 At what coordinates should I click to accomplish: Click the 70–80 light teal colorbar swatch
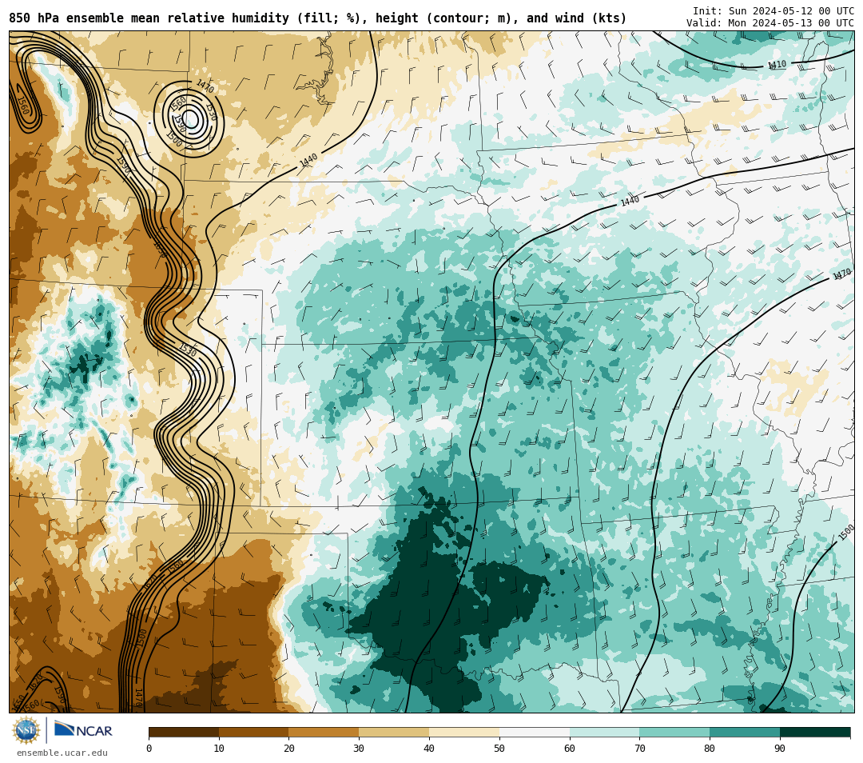pyautogui.click(x=674, y=732)
